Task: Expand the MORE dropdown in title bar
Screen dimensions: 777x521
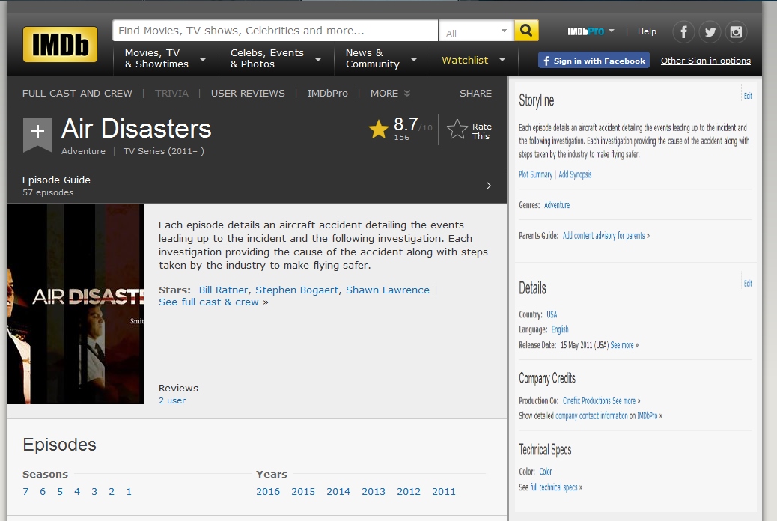Action: (390, 94)
